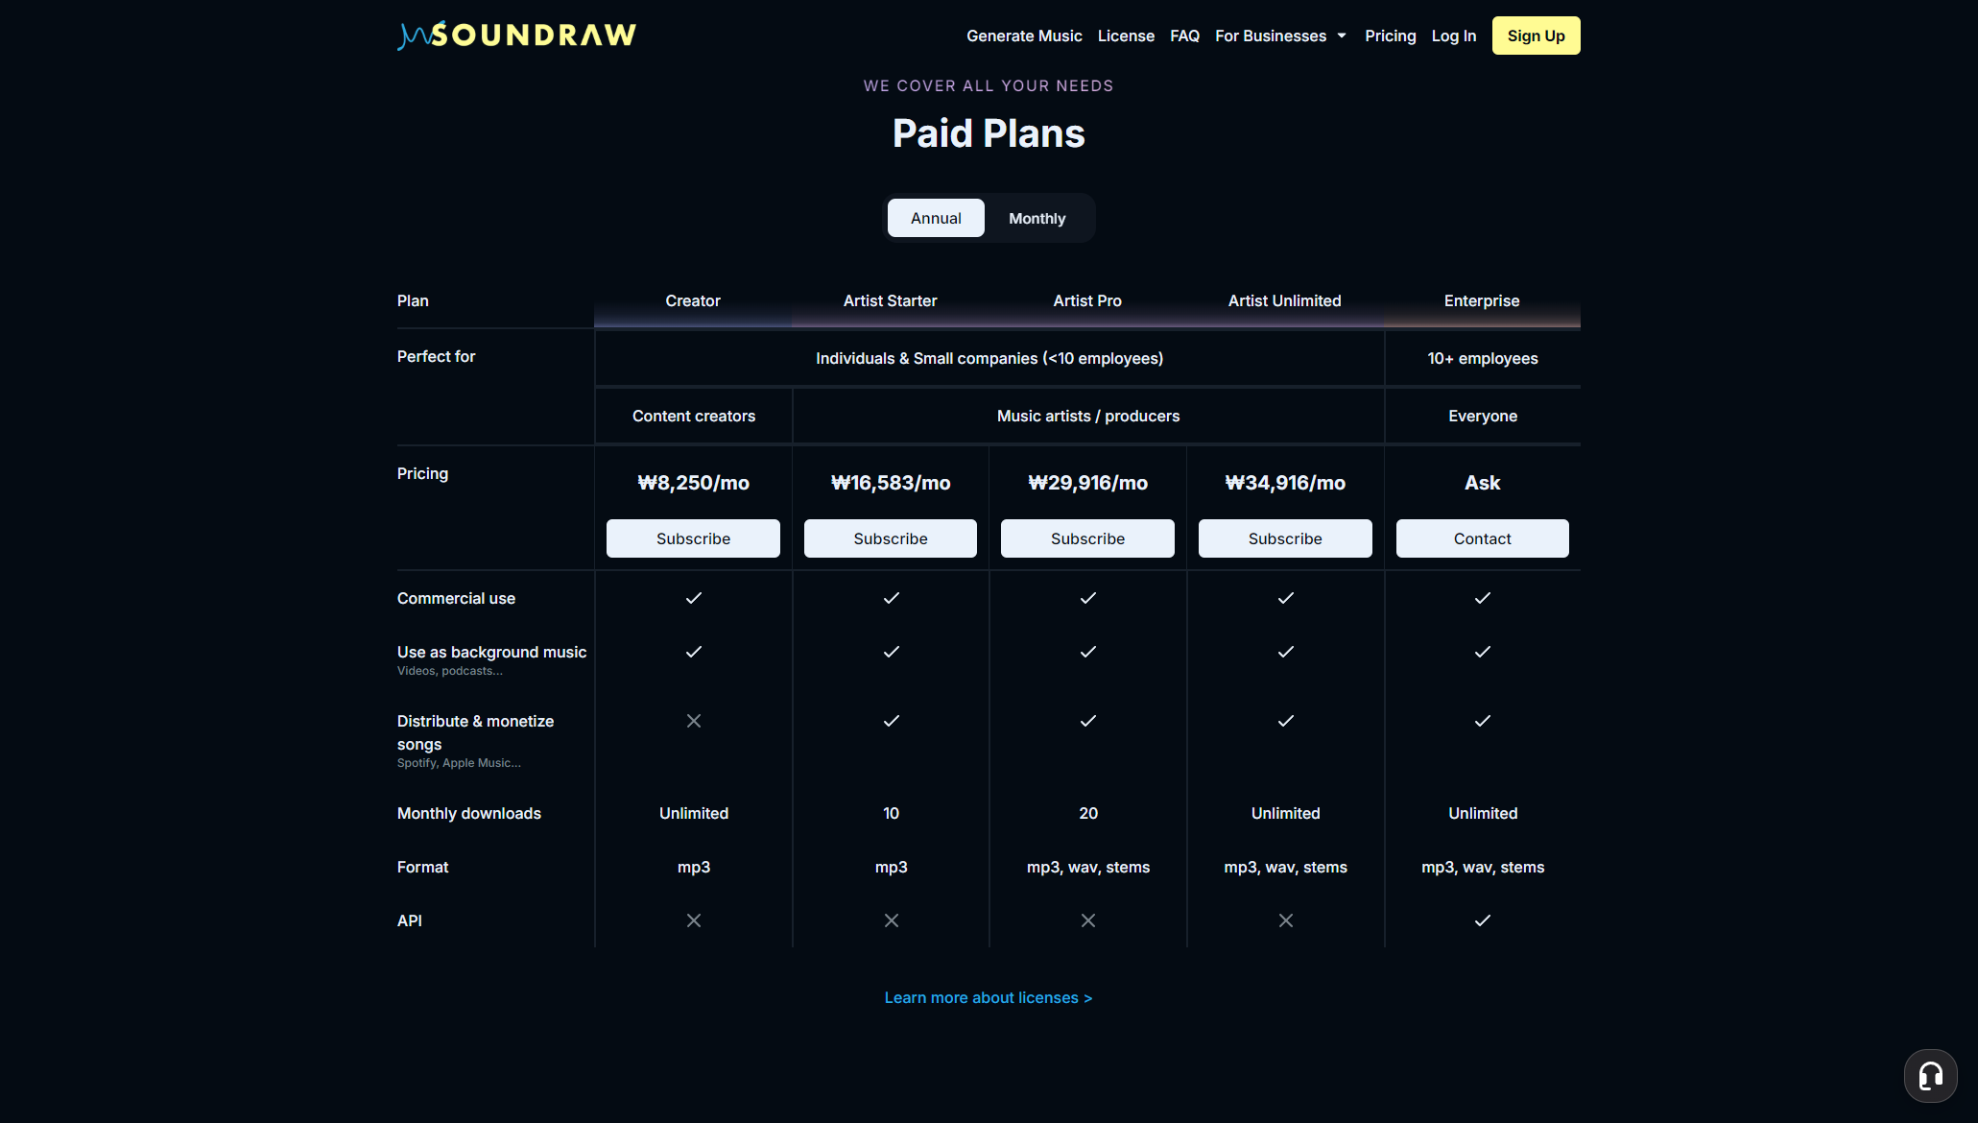This screenshot has width=1978, height=1123.
Task: Click the Distribute & monetize checkmark for Artist Pro
Action: 1087,721
